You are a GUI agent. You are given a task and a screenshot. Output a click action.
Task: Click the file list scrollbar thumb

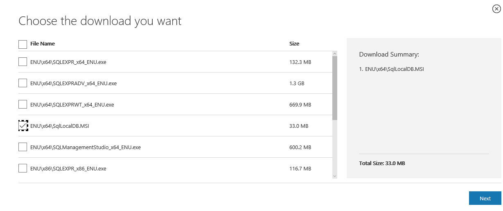point(335,88)
